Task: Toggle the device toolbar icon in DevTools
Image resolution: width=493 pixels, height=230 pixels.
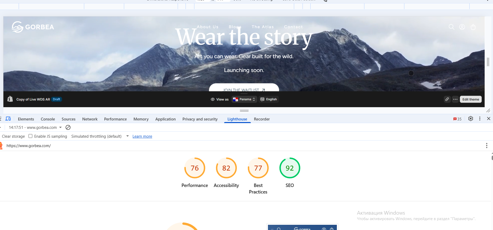Action: coord(8,119)
